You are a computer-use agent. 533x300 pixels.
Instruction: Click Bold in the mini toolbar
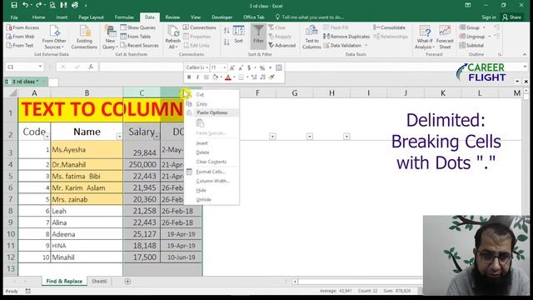click(189, 77)
